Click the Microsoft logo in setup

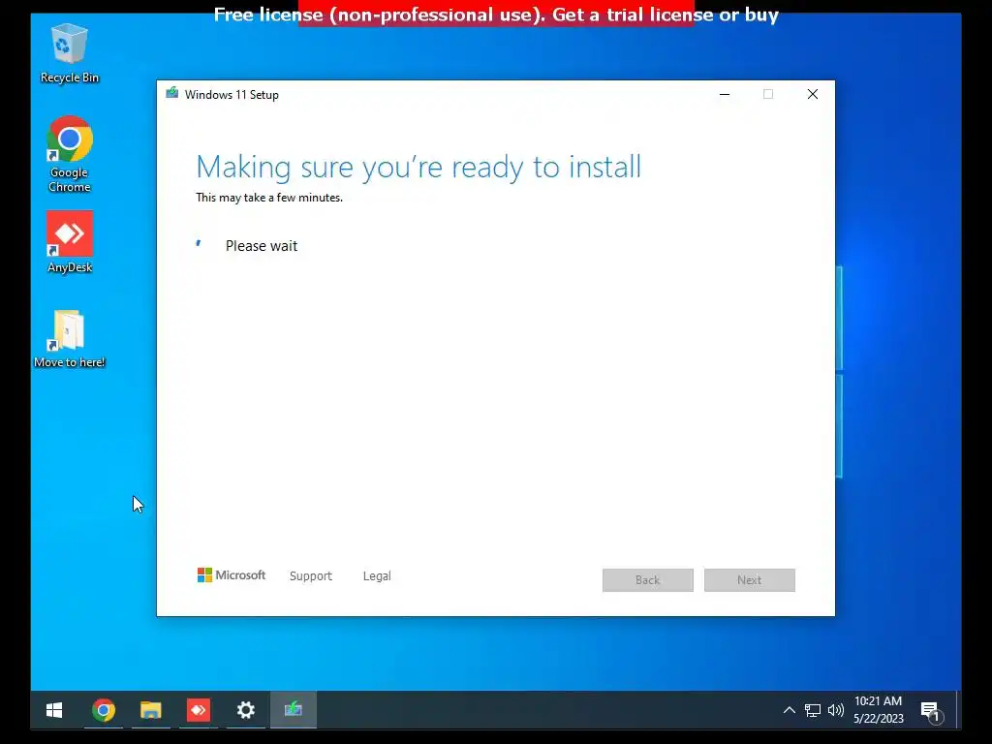[232, 575]
